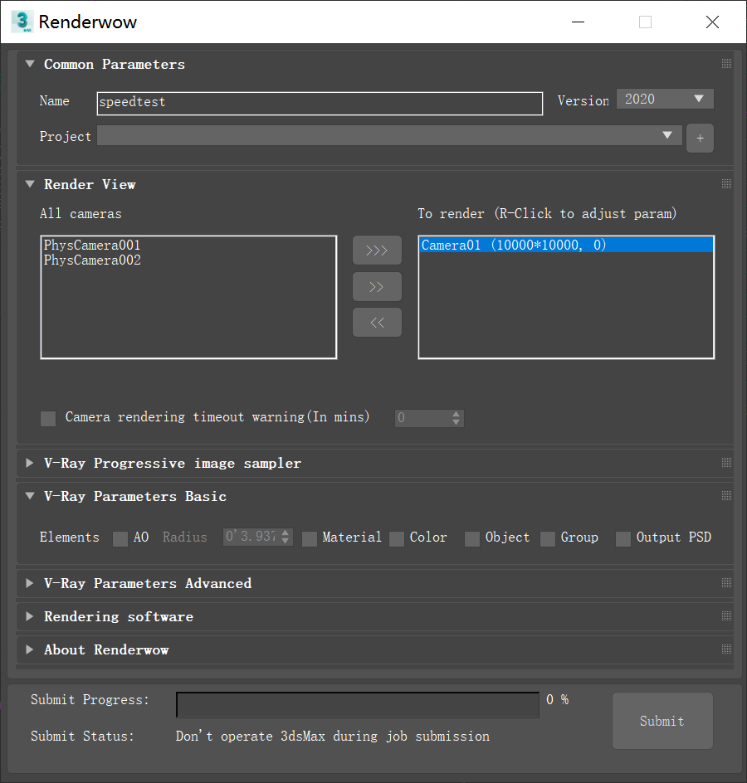Tick the Material element checkbox
This screenshot has height=783, width=747.
tap(310, 539)
